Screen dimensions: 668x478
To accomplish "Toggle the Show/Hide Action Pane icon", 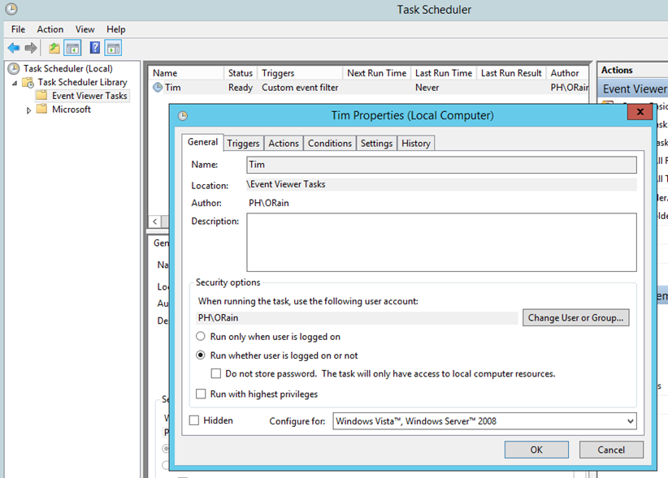I will click(113, 48).
